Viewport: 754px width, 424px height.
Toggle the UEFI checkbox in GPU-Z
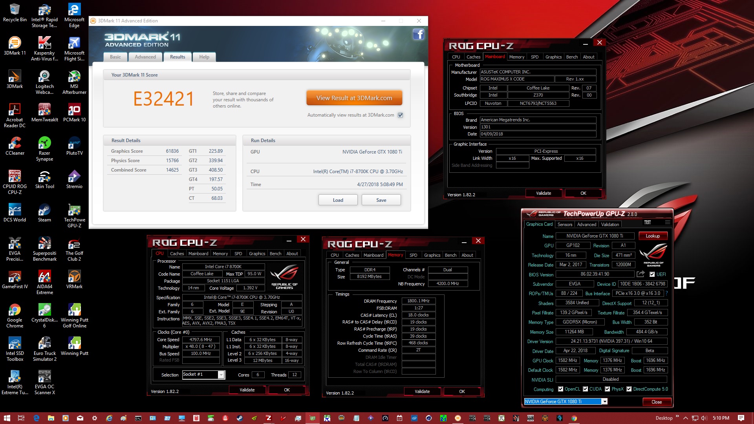(652, 274)
